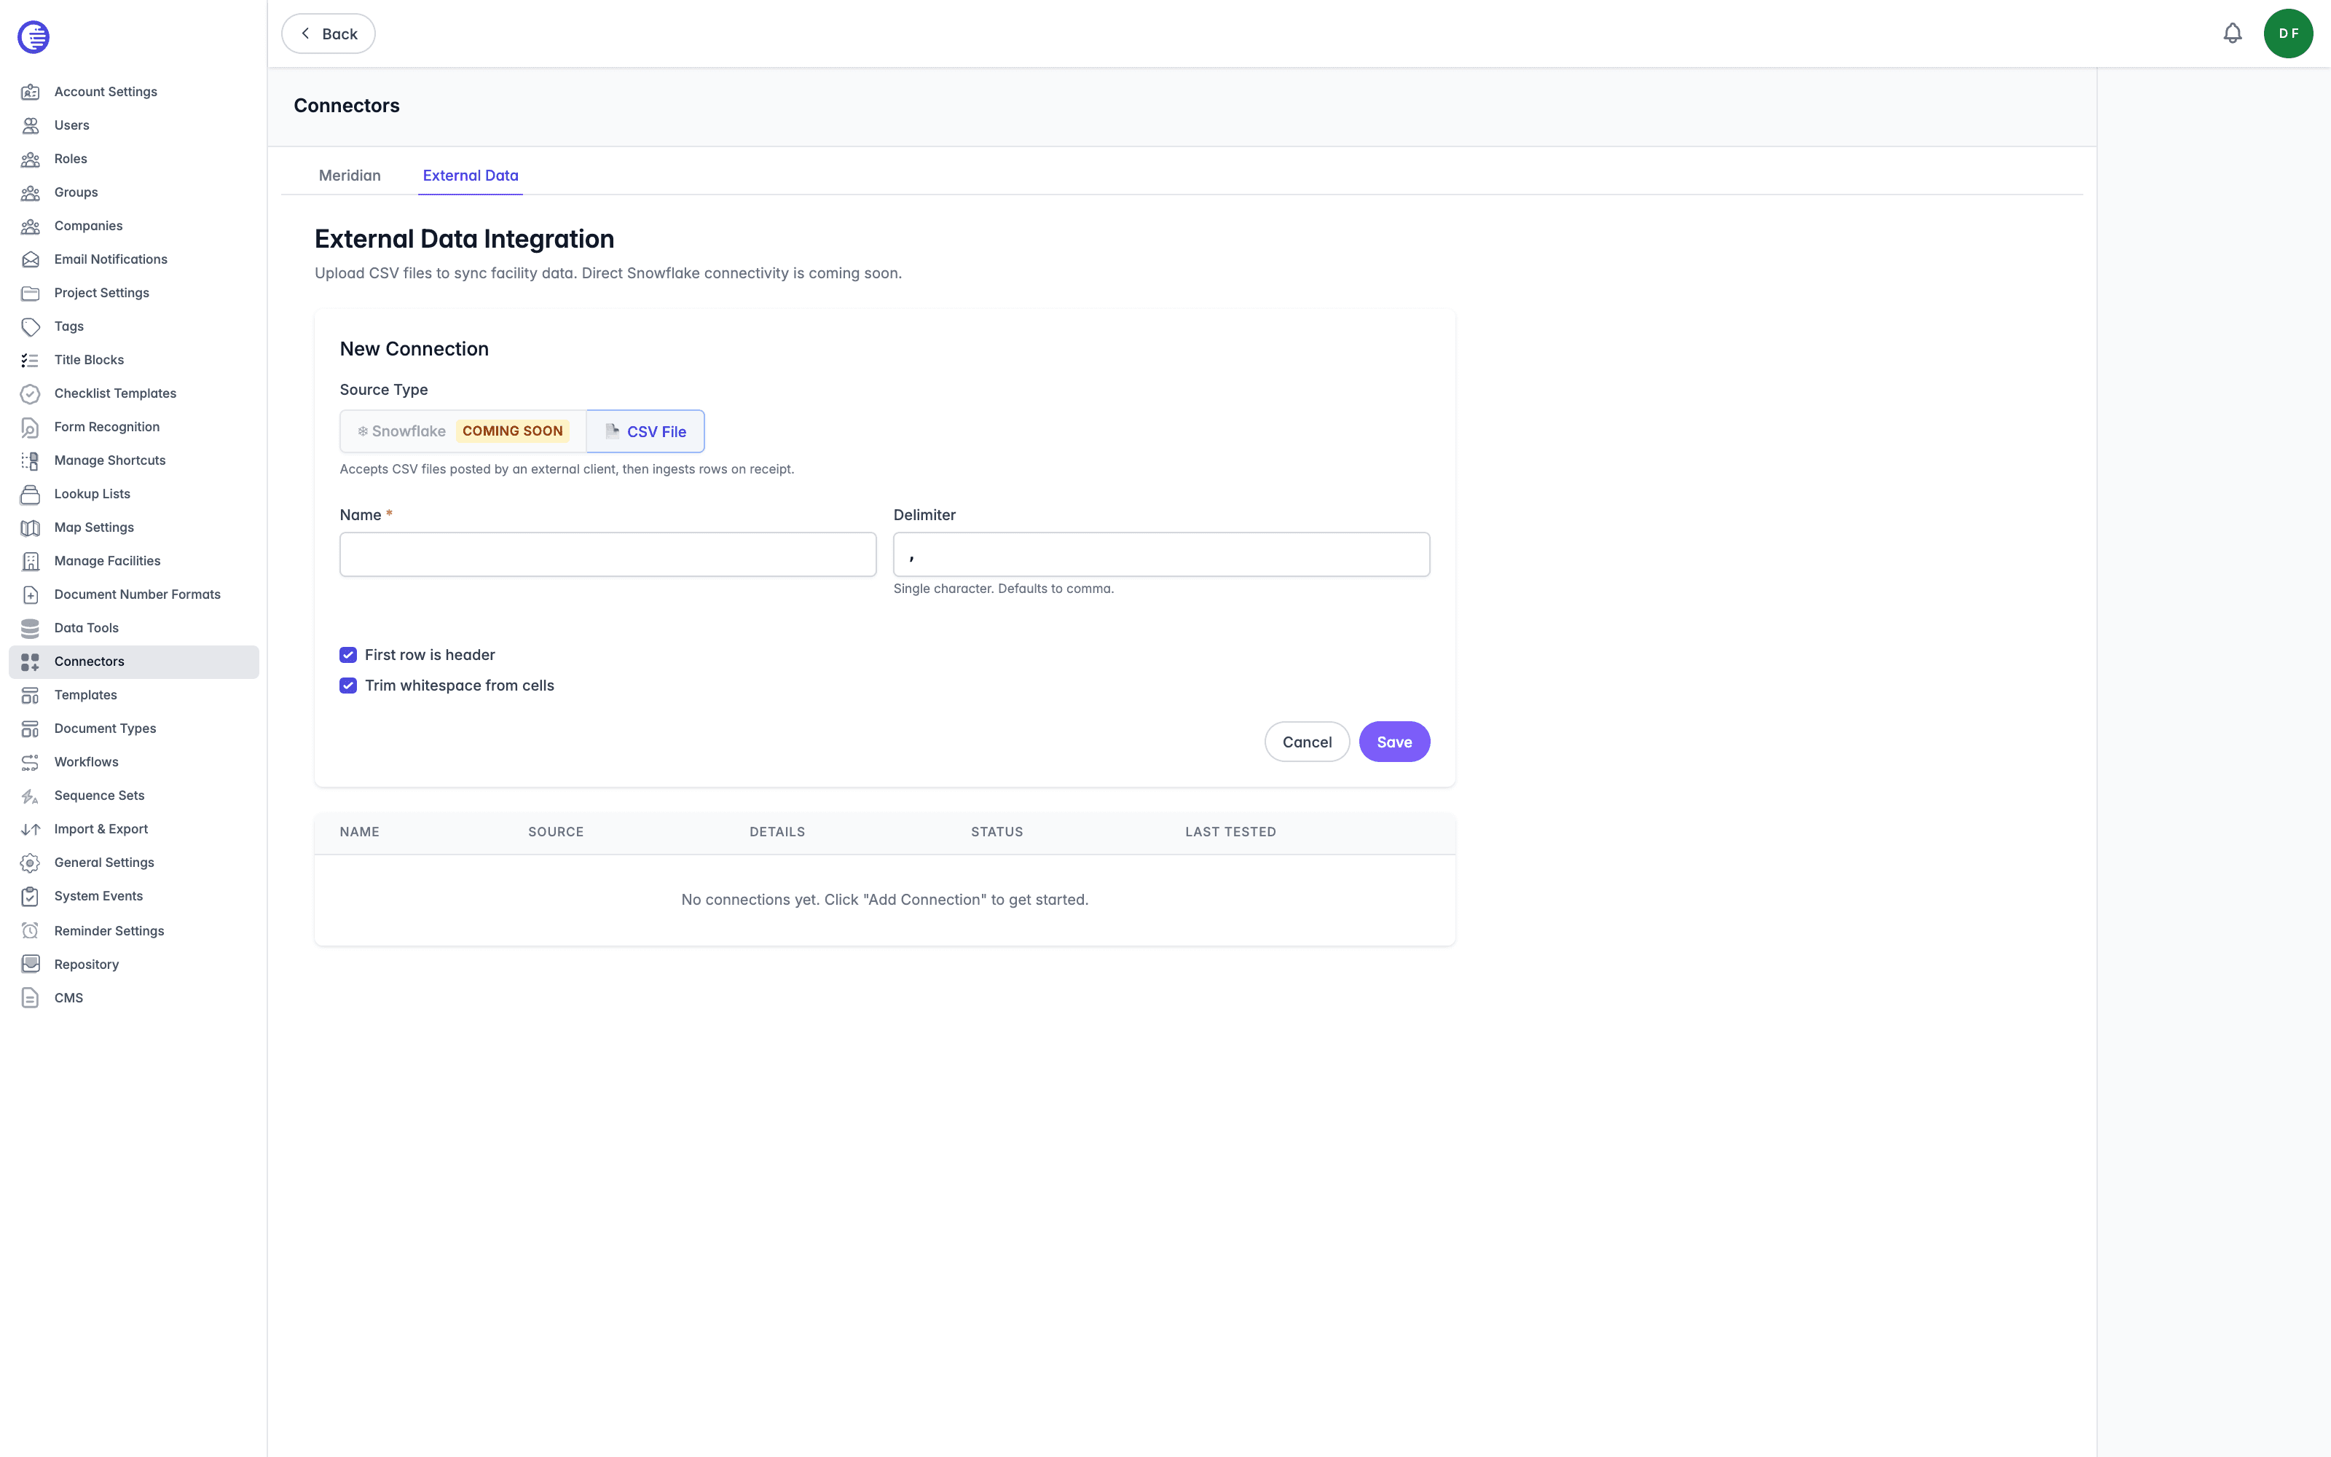Viewport: 2331px width, 1457px height.
Task: Click the Title Blocks list icon
Action: [31, 361]
